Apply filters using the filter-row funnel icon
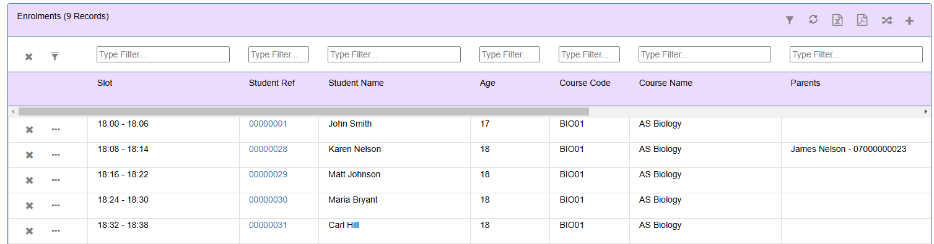 point(55,57)
